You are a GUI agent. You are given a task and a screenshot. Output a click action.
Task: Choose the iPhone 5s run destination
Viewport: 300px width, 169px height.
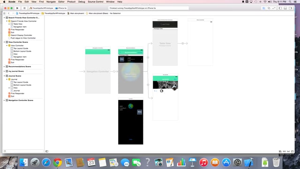point(61,8)
